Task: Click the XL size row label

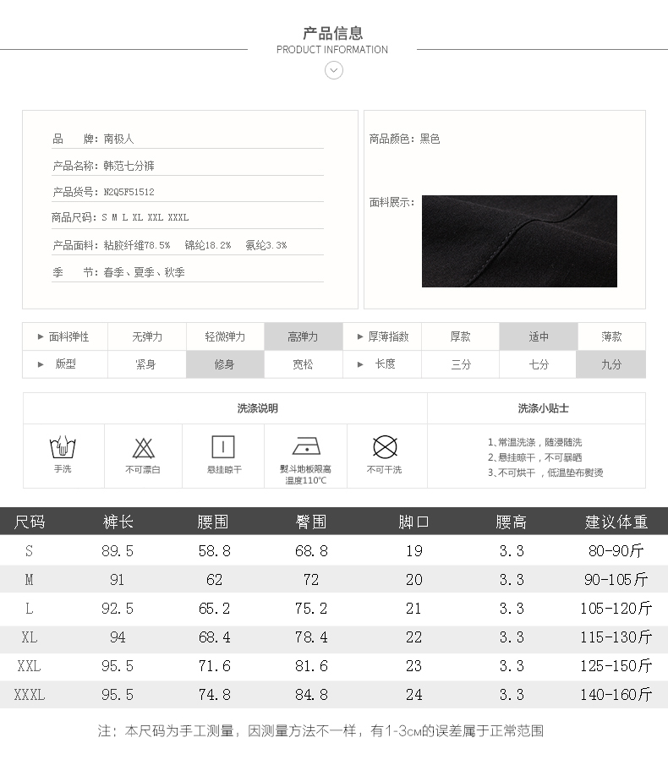Action: (x=29, y=637)
